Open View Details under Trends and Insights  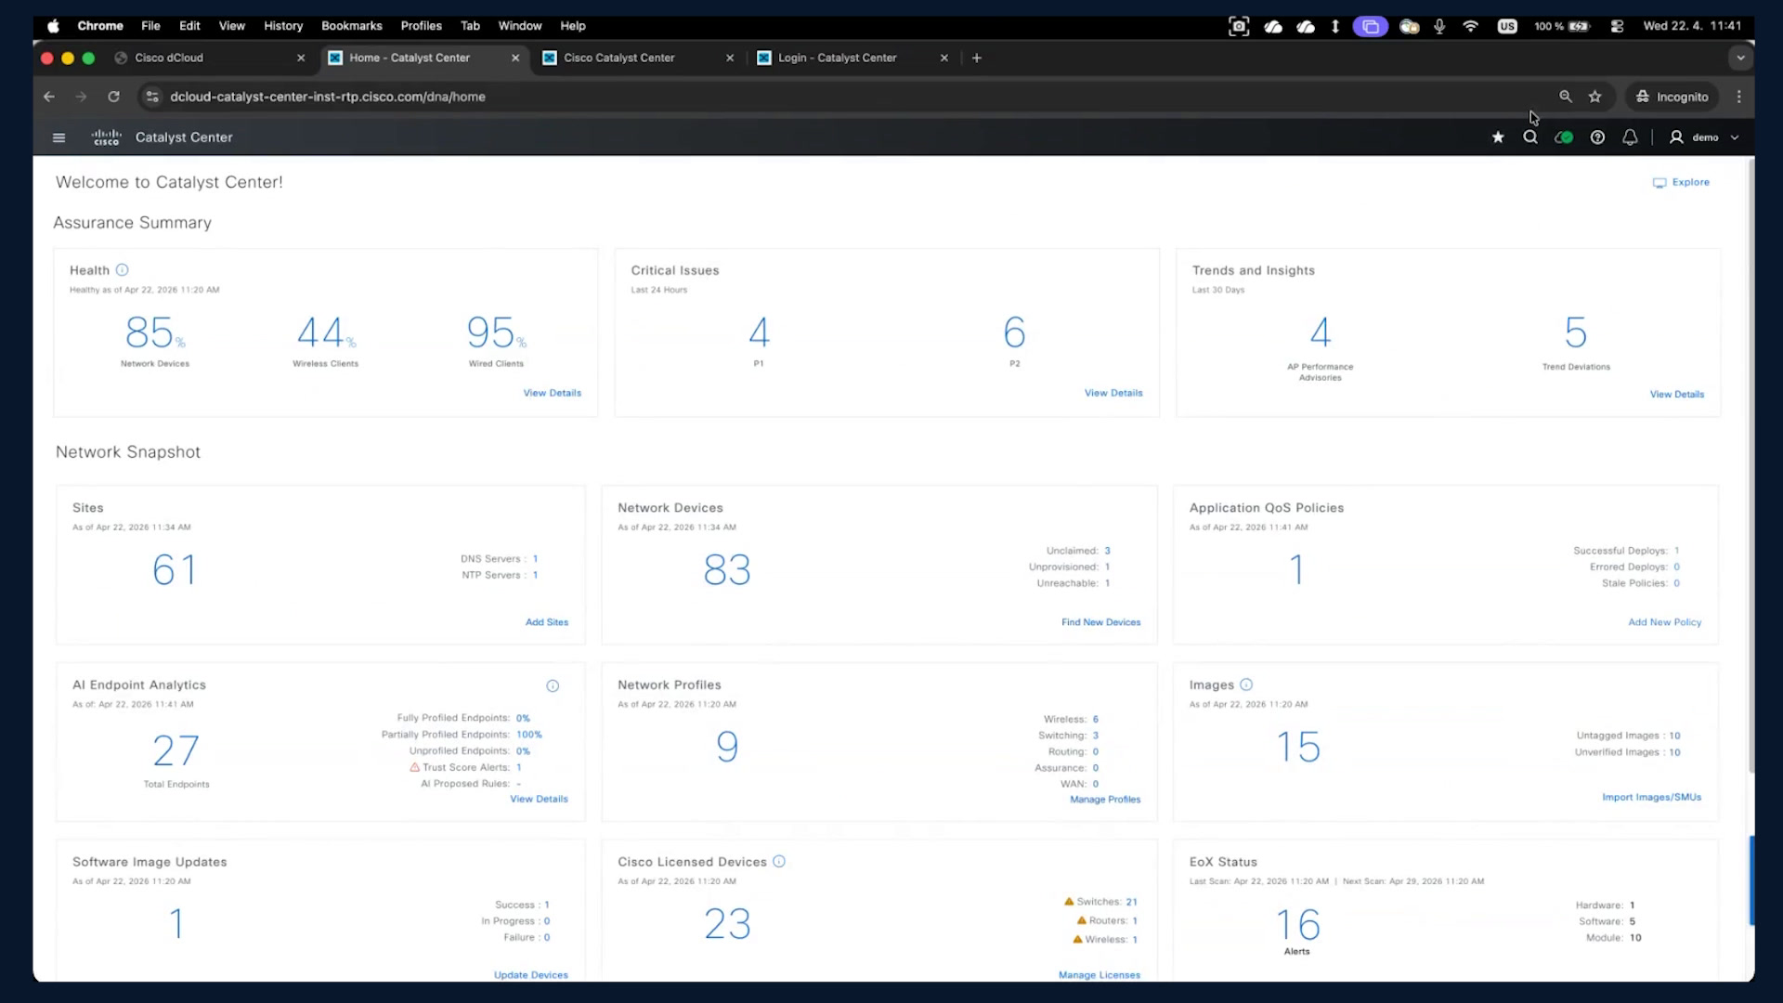pos(1676,395)
